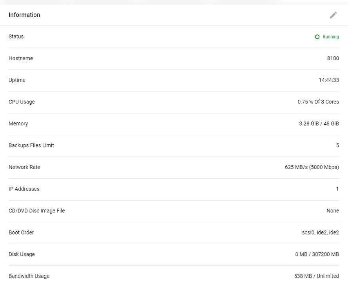
Task: Select the 0.75 % Of 8 Cores value
Action: click(x=318, y=102)
